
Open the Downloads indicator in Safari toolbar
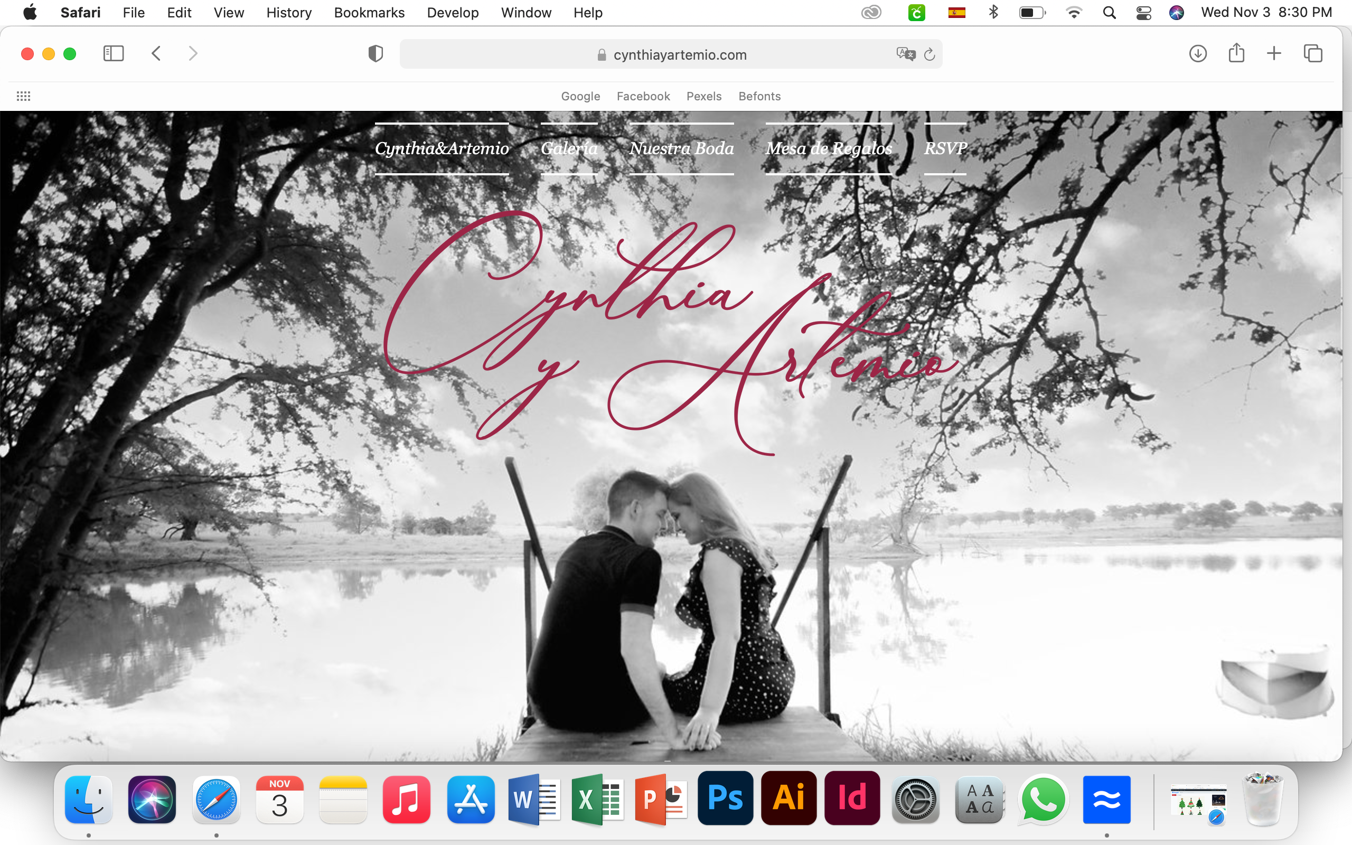coord(1197,53)
